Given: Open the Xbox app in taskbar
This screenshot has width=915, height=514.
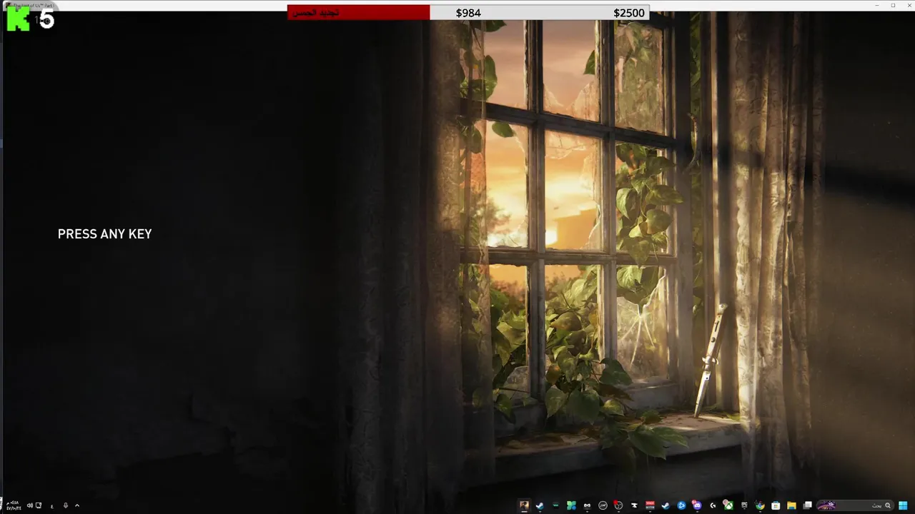Looking at the screenshot, I should pyautogui.click(x=728, y=505).
